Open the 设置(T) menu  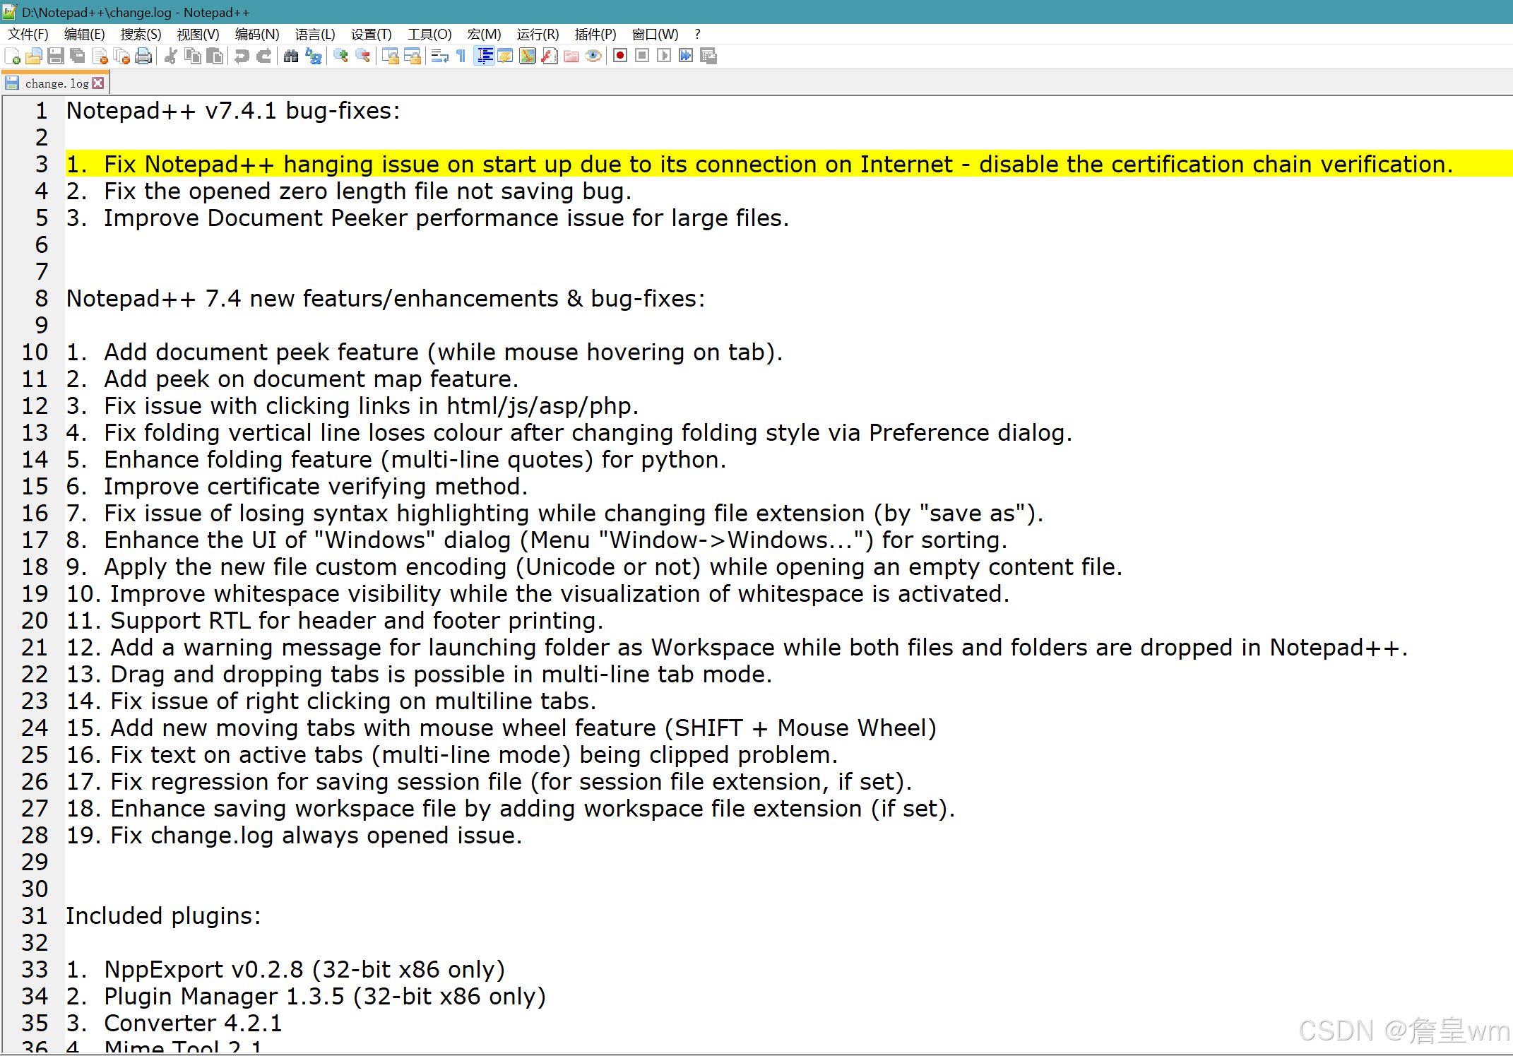click(x=371, y=35)
